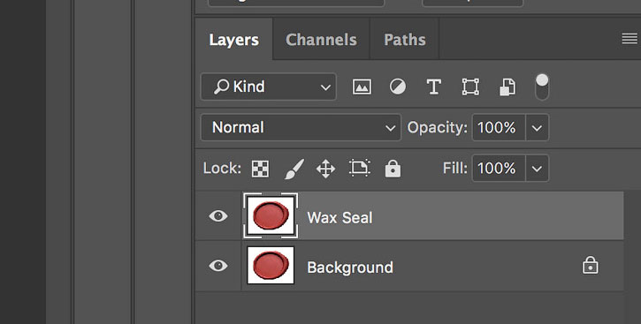Open the Layers panel options menu

click(630, 39)
